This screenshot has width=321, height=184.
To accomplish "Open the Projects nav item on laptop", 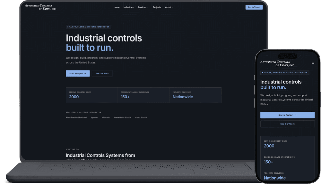I will pos(157,7).
